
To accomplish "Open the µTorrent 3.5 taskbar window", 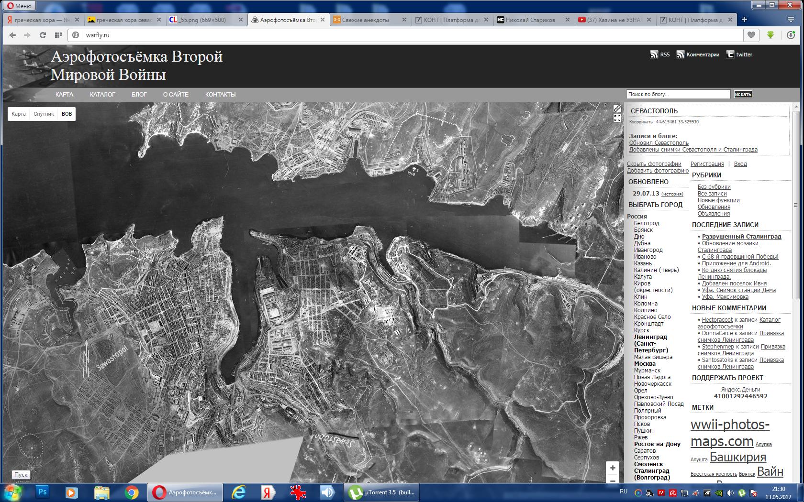I will point(382,492).
